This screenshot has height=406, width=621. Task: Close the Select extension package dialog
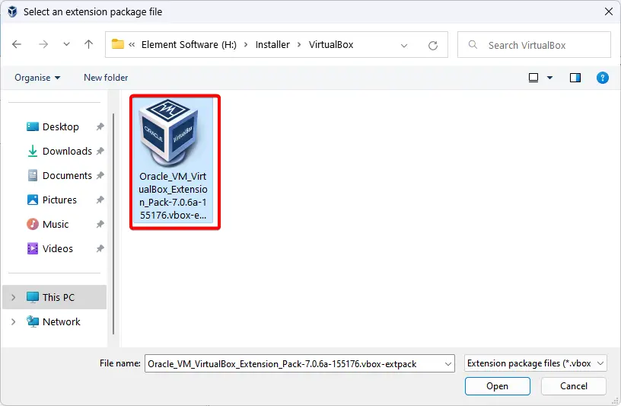pyautogui.click(x=609, y=11)
